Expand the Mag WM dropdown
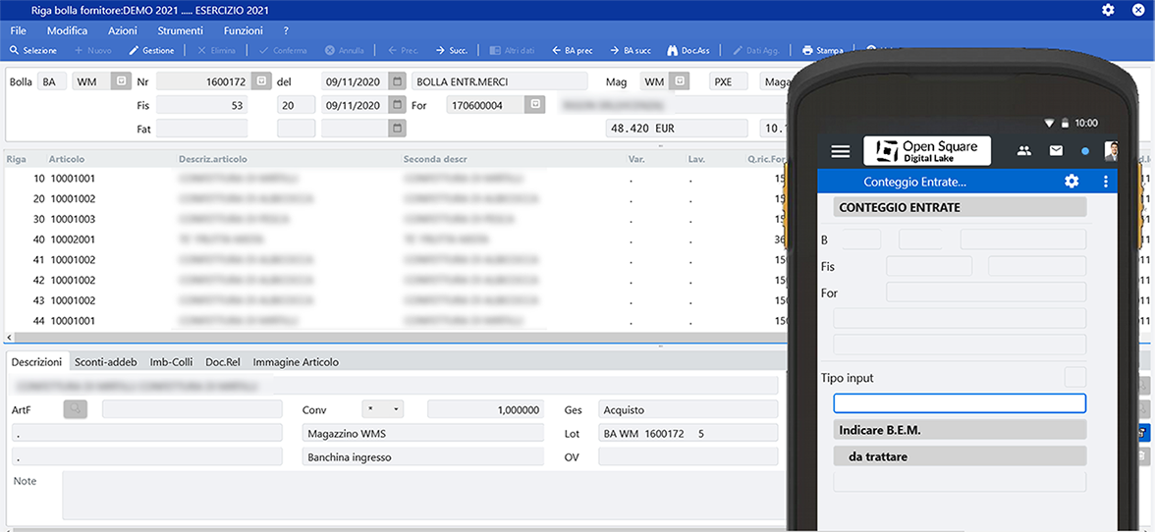 click(x=680, y=80)
